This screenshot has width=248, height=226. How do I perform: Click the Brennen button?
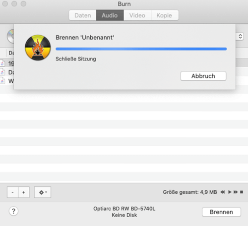[221, 212]
